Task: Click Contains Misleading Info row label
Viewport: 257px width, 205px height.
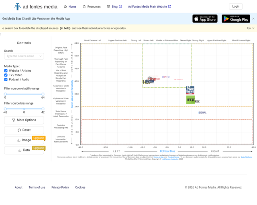Action: 61,127
